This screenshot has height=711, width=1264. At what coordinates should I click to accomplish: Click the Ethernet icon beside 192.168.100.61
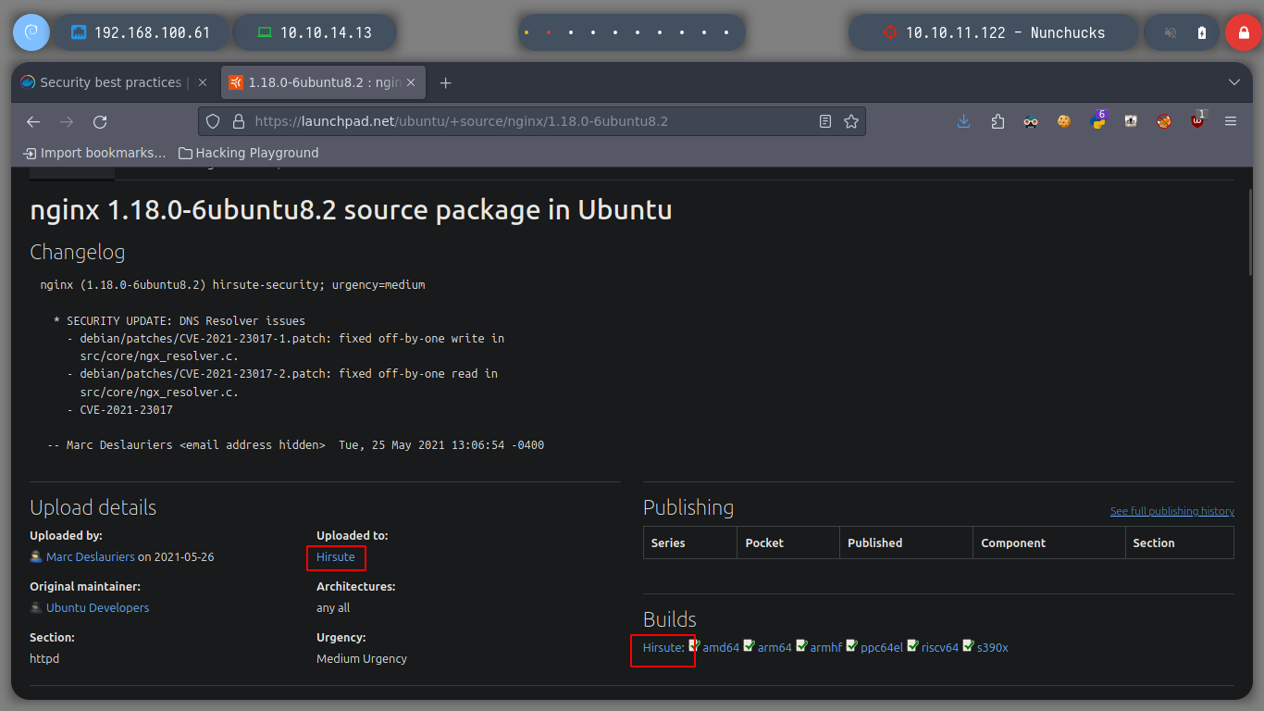pos(79,32)
